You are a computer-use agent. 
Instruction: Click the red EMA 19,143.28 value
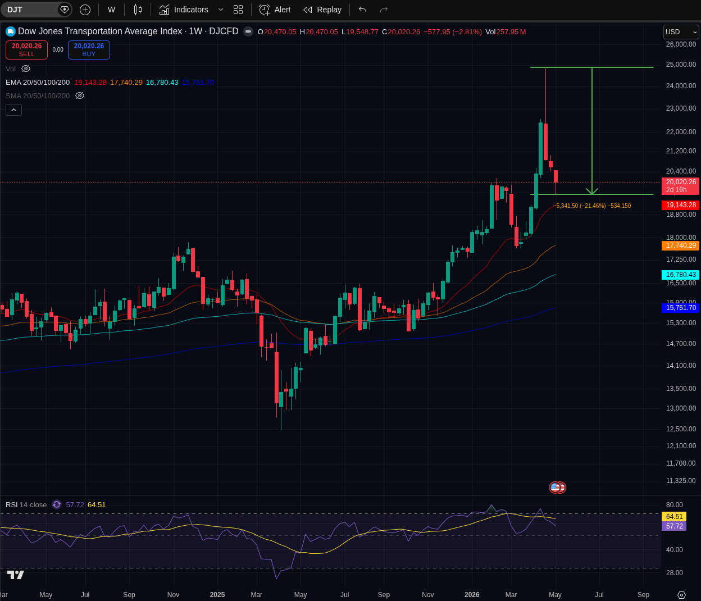90,82
